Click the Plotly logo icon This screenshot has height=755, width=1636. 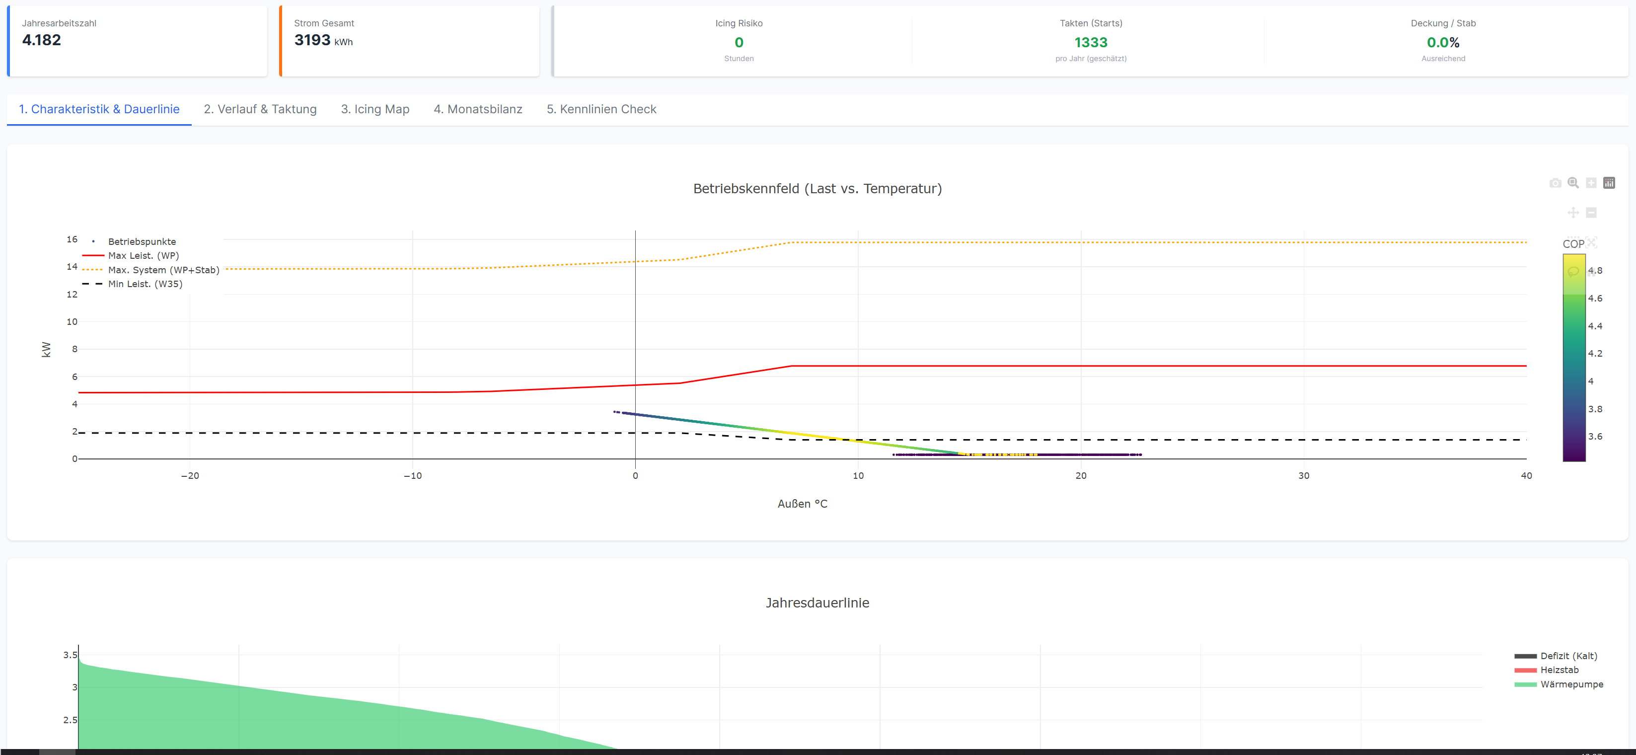click(x=1609, y=183)
